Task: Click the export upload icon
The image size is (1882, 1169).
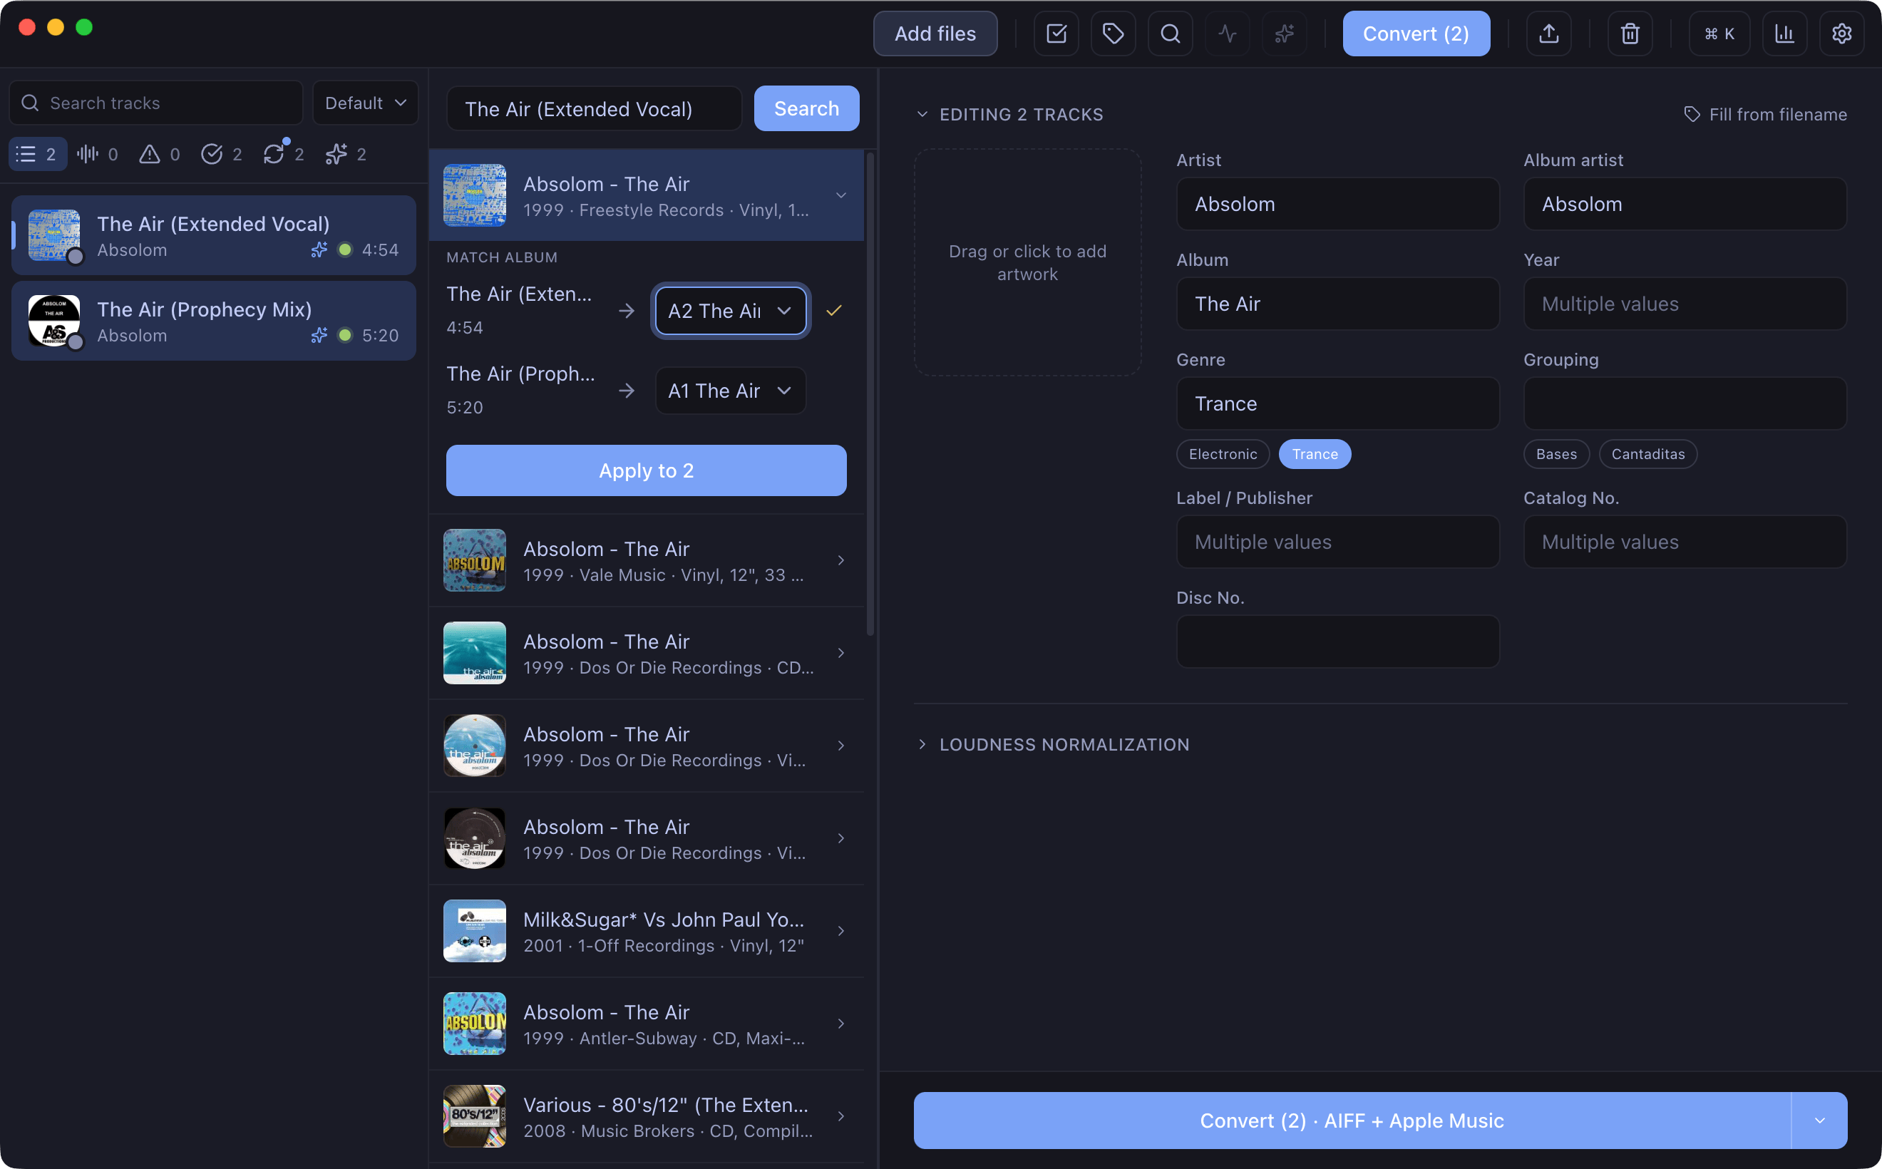Action: (1549, 34)
